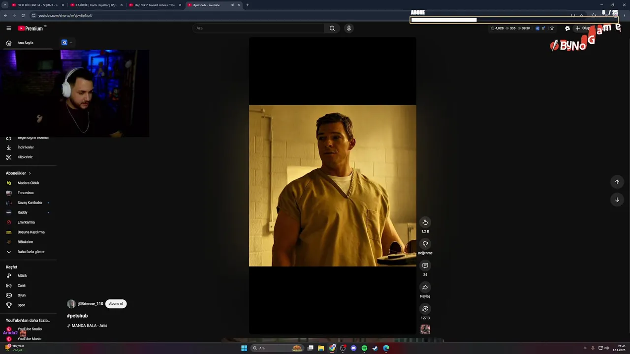Open Savaş Kurtbaba subscription channel
Image resolution: width=630 pixels, height=354 pixels.
(x=29, y=203)
